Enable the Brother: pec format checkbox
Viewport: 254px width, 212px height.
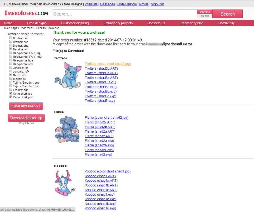[x=11, y=38]
